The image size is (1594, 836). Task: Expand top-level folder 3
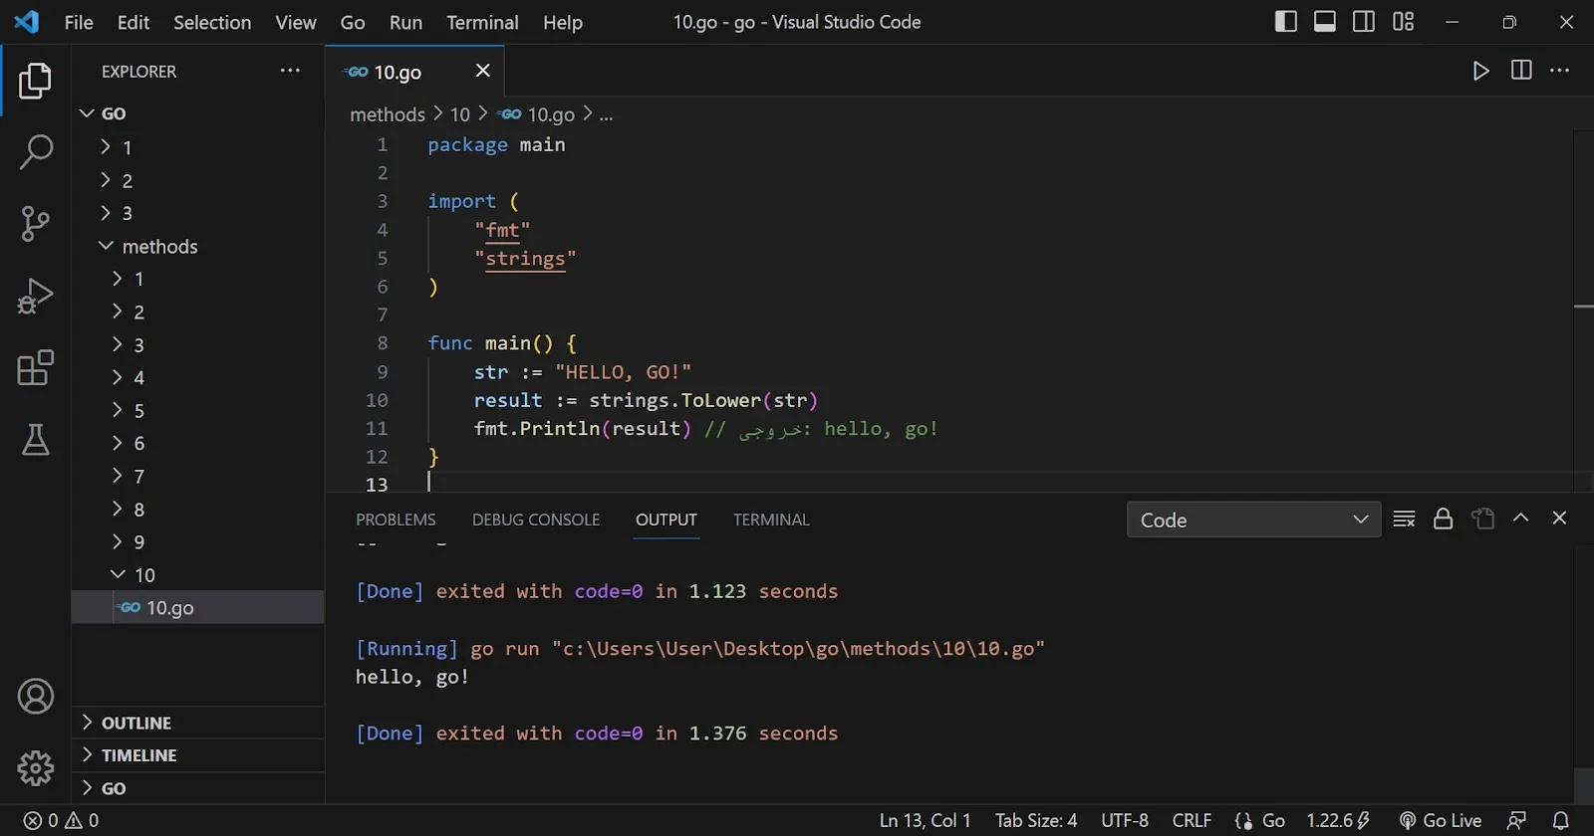[198, 213]
